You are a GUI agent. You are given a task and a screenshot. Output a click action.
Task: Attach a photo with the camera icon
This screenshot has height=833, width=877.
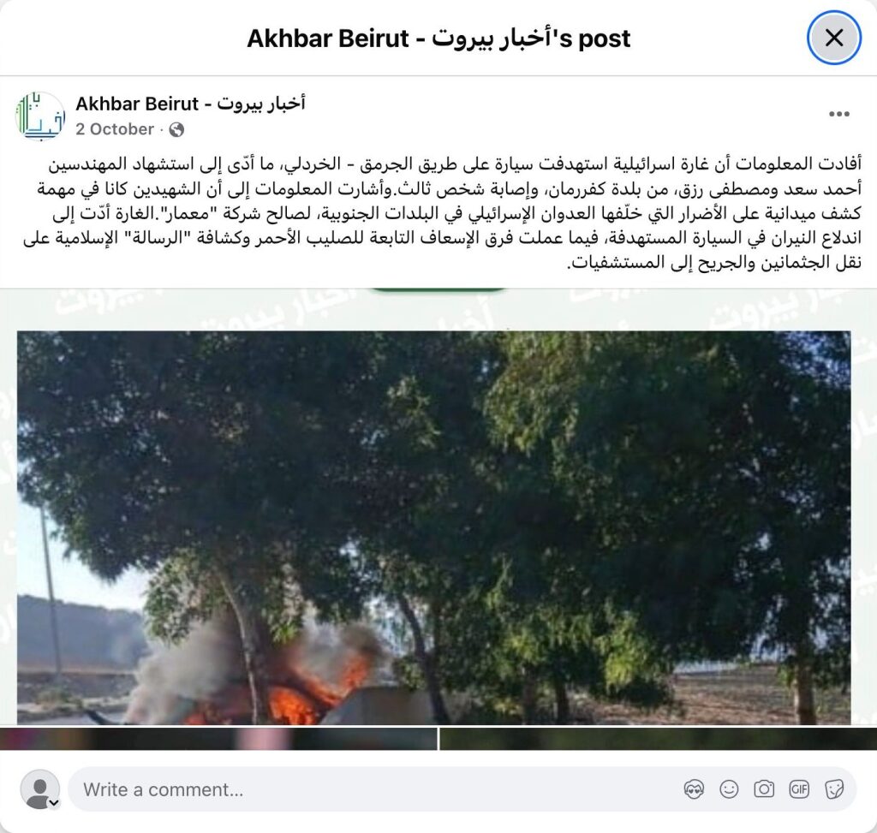(764, 789)
